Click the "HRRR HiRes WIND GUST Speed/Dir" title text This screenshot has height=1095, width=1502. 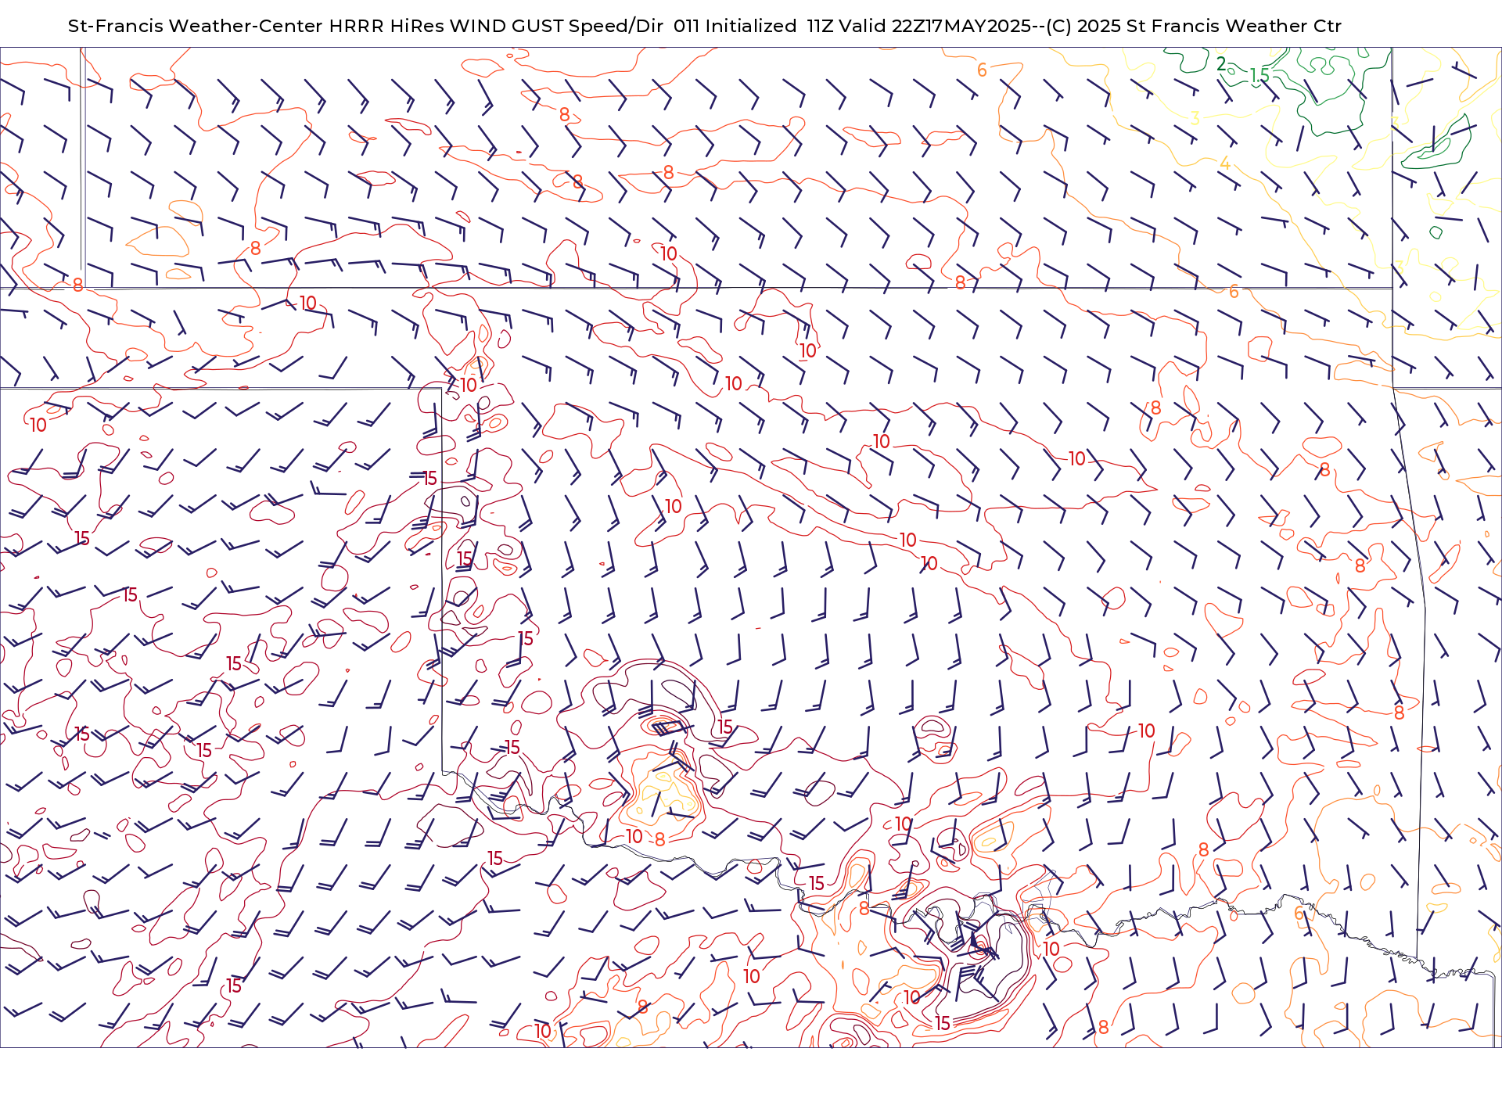coord(496,26)
